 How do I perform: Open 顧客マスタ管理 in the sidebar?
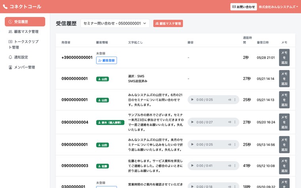point(24,32)
